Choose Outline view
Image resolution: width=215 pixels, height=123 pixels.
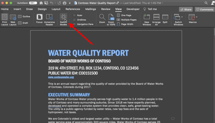click(x=24, y=16)
